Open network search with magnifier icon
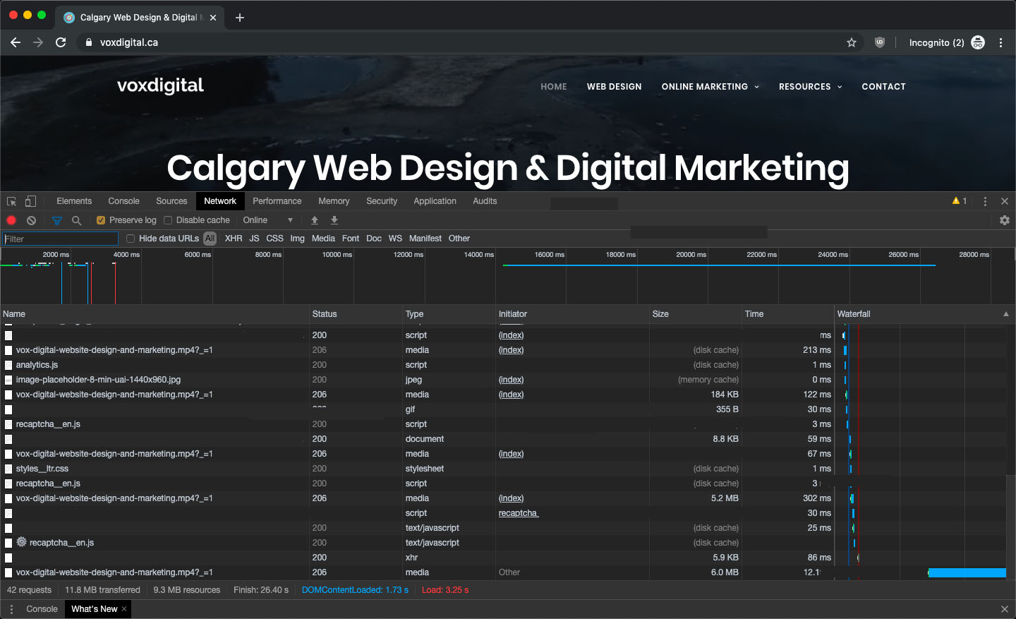Viewport: 1016px width, 619px height. [76, 220]
